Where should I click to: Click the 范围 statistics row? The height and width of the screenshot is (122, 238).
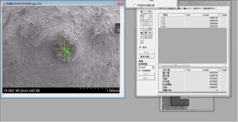click(193, 79)
